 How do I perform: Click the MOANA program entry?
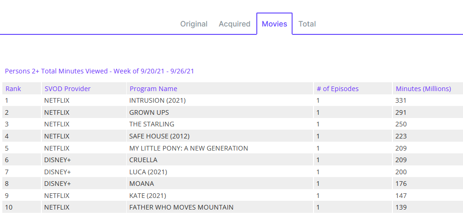click(142, 184)
